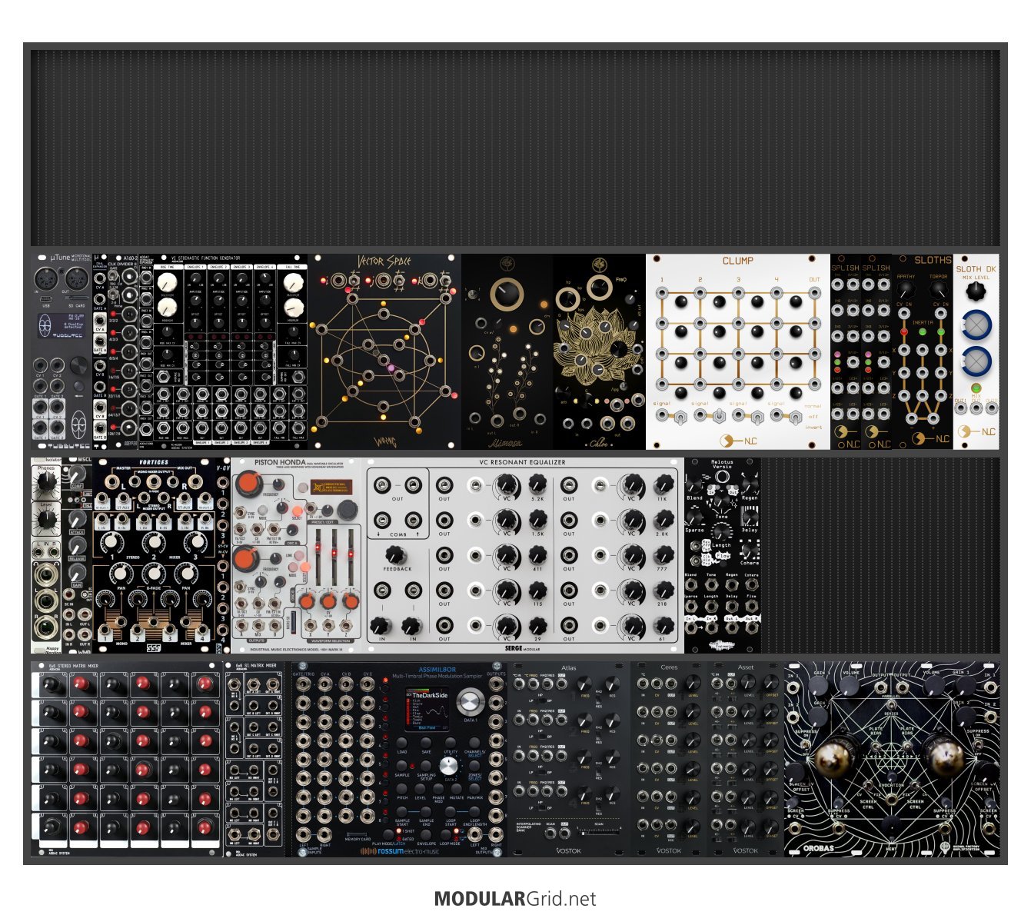Image resolution: width=1031 pixels, height=915 pixels.
Task: Click the large gold-ring knob on Mimosa
Action: click(x=507, y=294)
